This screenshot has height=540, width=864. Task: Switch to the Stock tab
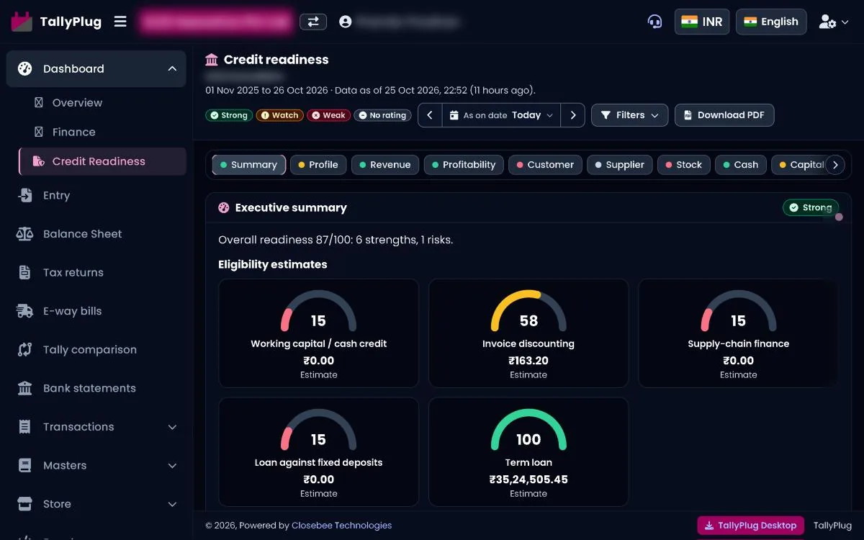(684, 165)
